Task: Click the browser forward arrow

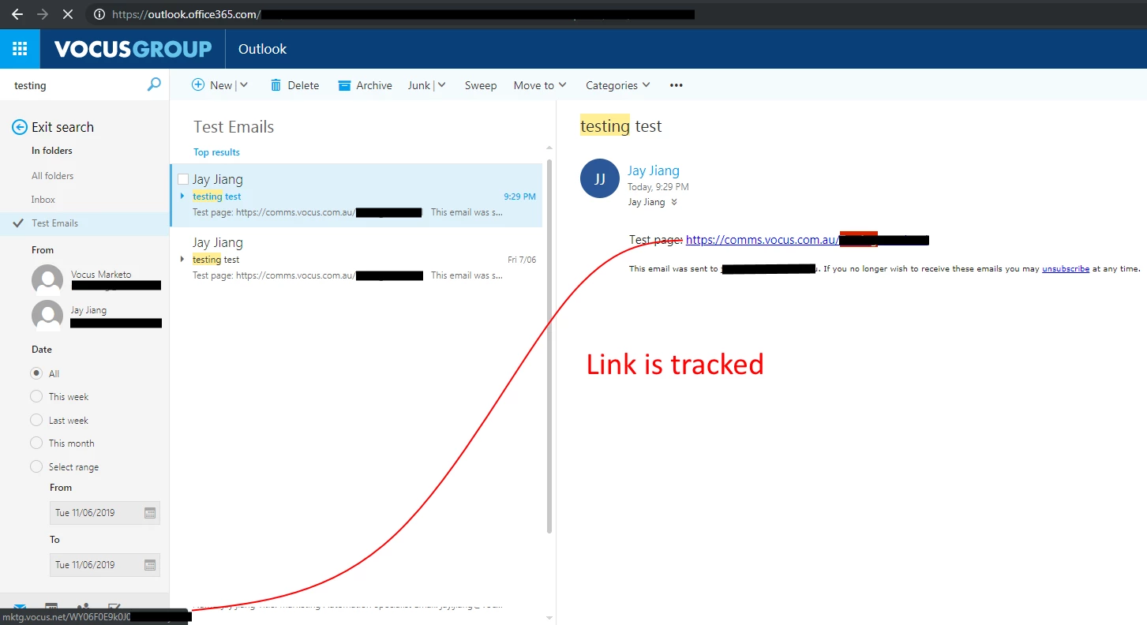Action: coord(42,14)
